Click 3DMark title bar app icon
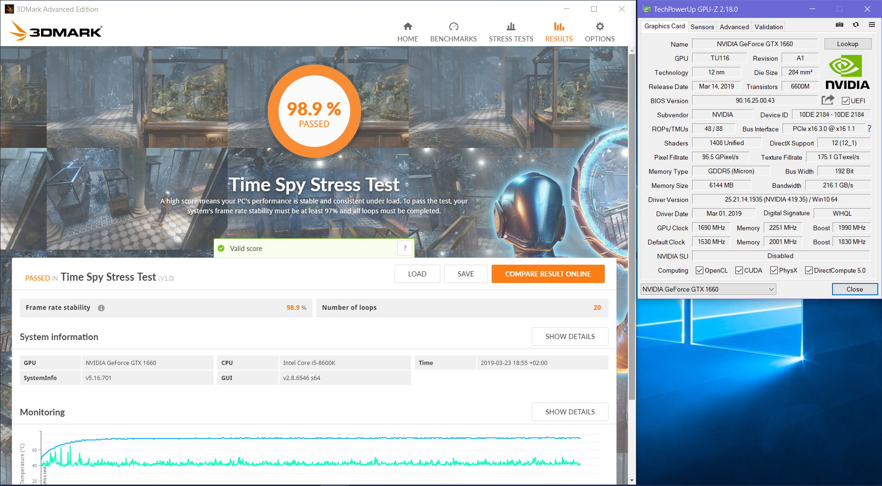The height and width of the screenshot is (486, 882). 9,9
